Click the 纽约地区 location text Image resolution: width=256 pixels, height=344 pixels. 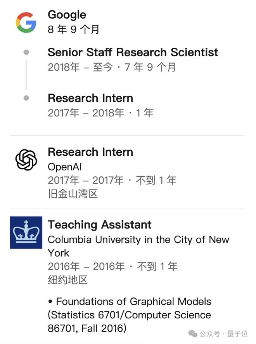tap(67, 280)
